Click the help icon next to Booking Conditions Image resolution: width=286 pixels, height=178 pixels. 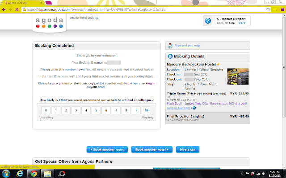pos(194,108)
